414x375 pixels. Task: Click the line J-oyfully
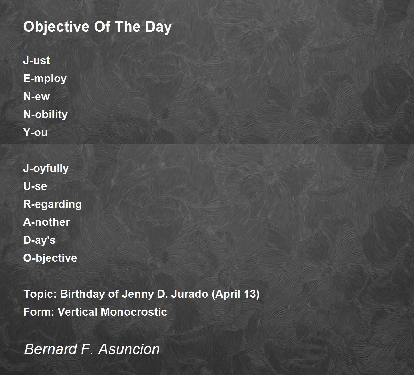[46, 169]
